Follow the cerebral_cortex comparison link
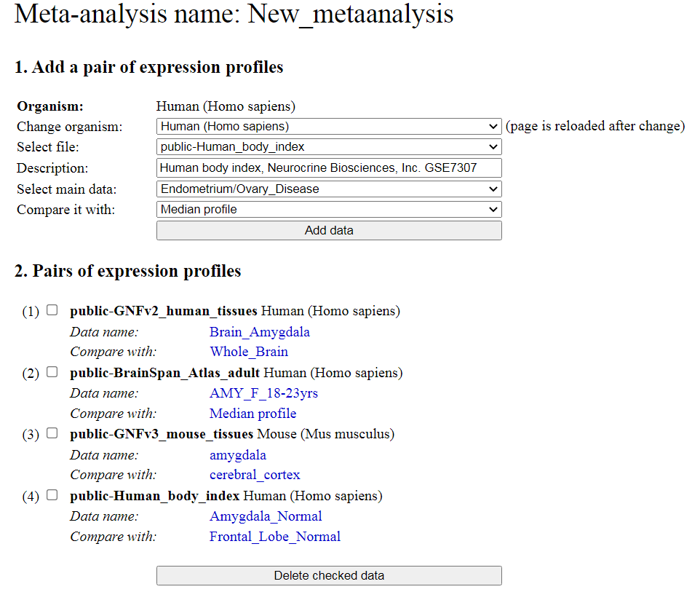 (x=255, y=475)
